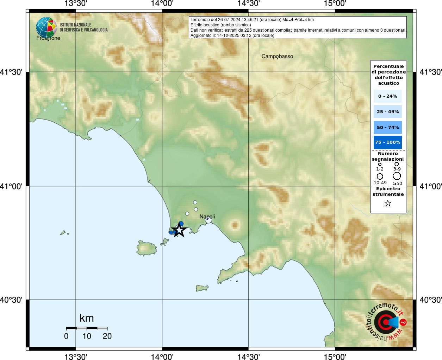
Task: Click the 1-2 reports circle in legend
Action: click(x=380, y=164)
